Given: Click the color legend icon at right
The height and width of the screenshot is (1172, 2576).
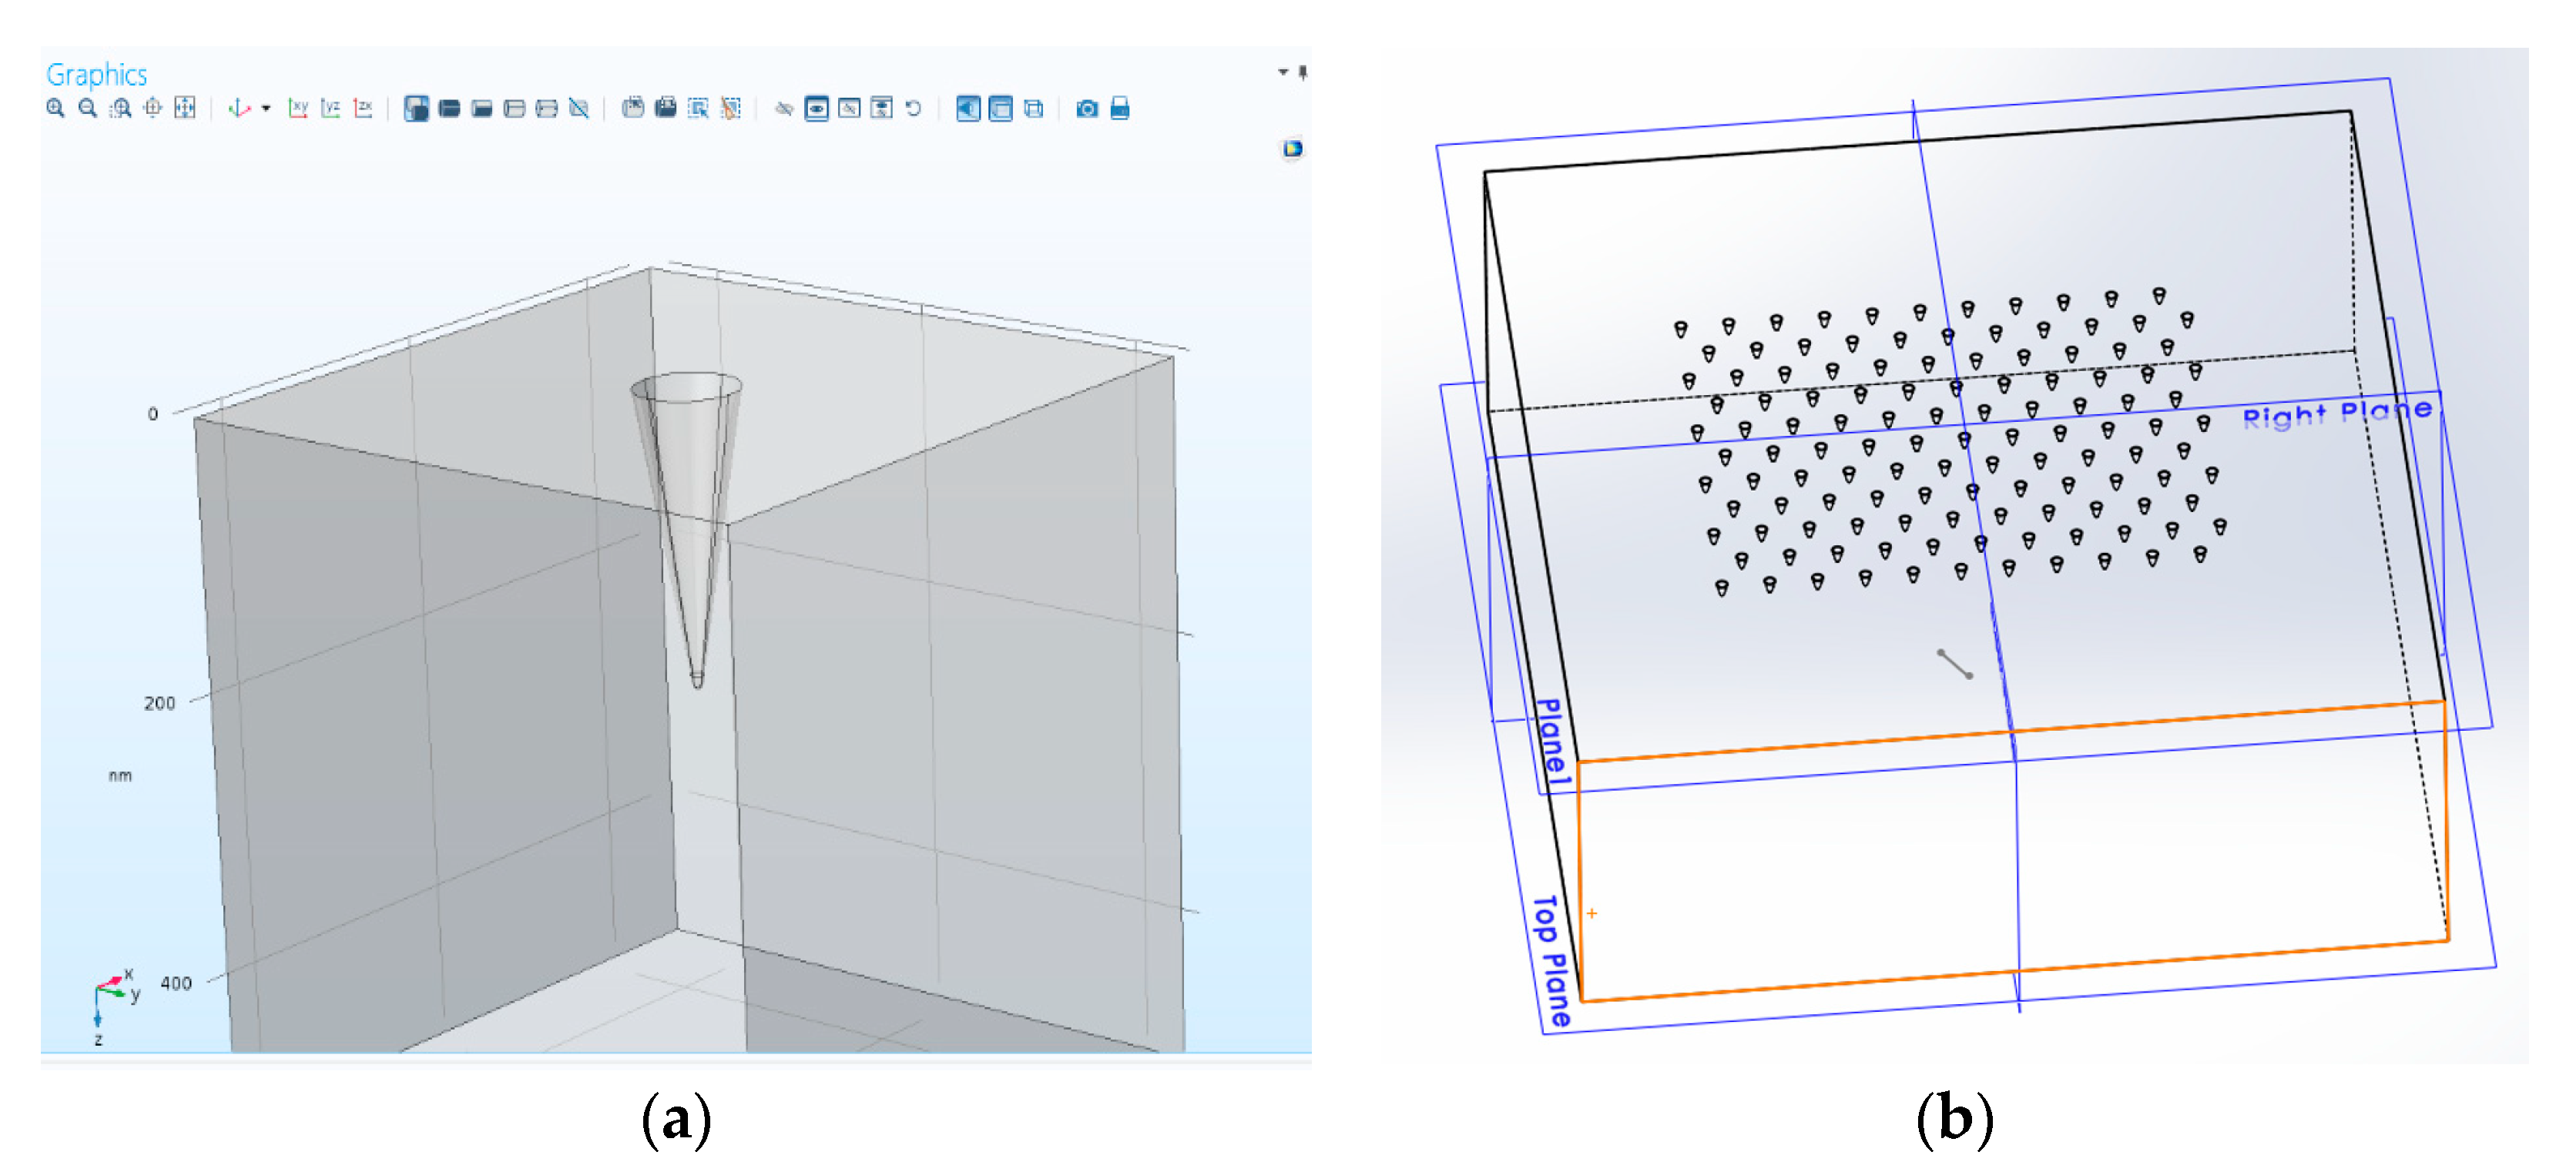Looking at the screenshot, I should 1292,149.
